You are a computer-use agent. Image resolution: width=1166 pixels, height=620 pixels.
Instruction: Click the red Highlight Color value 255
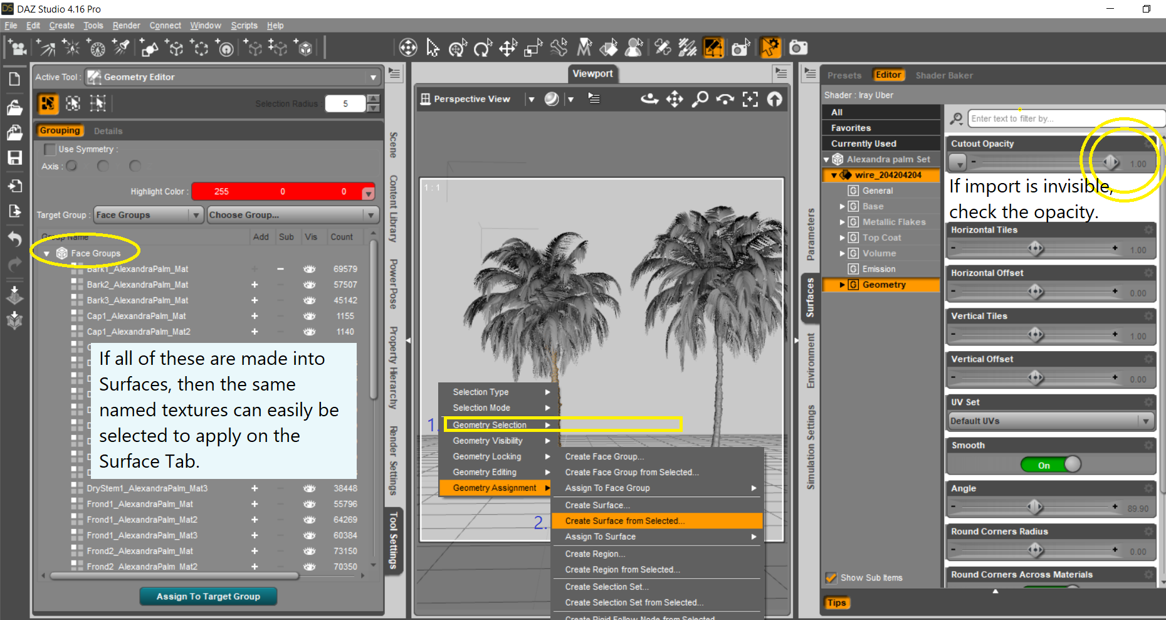click(221, 192)
